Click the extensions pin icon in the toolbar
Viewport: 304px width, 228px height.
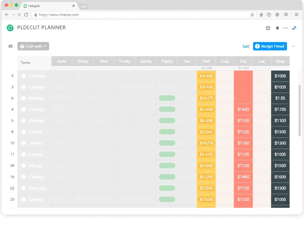pos(261,15)
